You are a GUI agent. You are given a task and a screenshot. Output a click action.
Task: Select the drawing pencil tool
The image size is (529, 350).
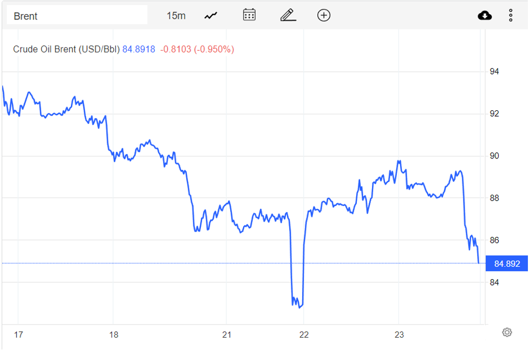click(x=288, y=15)
